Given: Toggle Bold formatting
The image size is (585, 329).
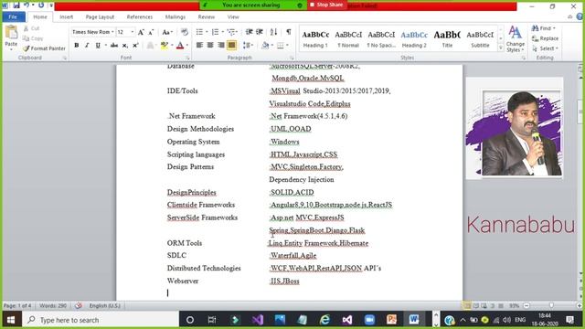Looking at the screenshot, I should (x=77, y=46).
